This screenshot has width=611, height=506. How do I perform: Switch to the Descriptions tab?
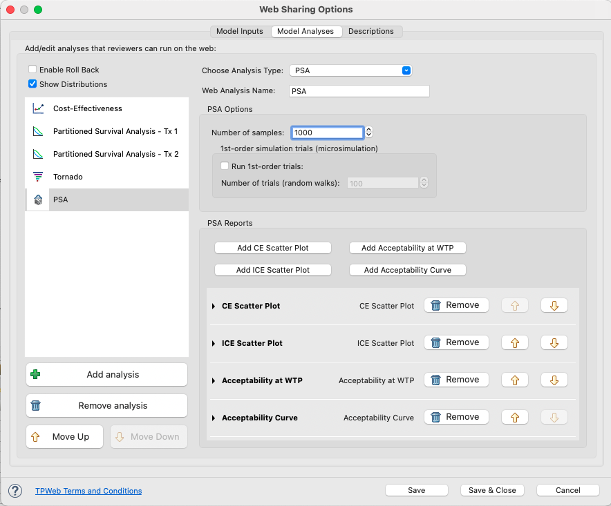coord(371,31)
